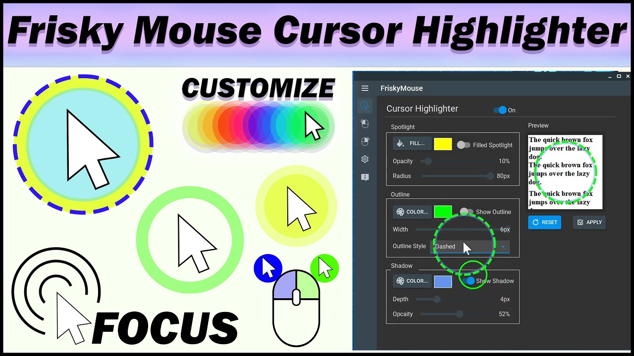Pick the blue Shadow color swatch
This screenshot has width=634, height=356.
tap(443, 281)
